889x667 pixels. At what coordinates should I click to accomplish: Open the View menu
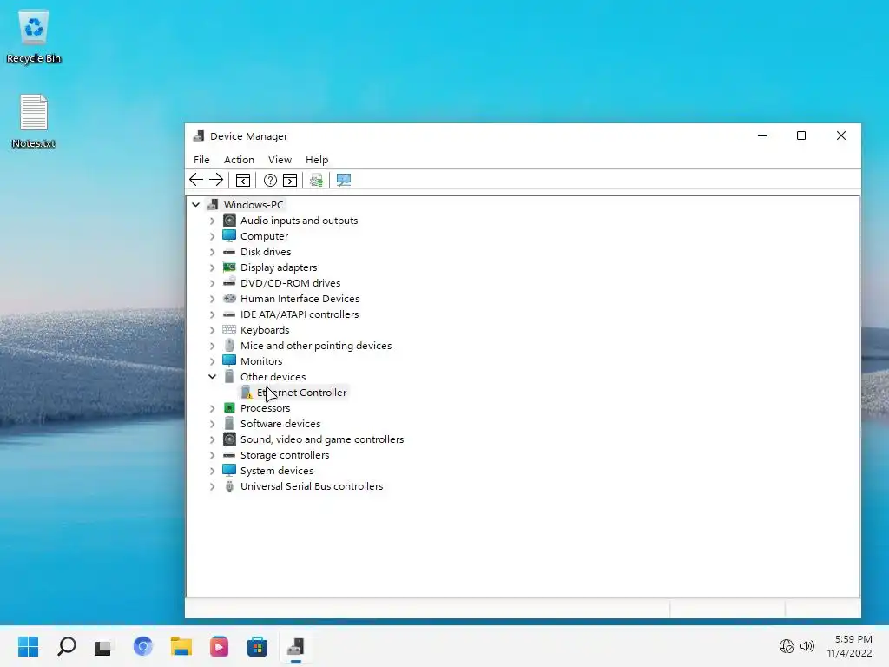[x=280, y=160]
